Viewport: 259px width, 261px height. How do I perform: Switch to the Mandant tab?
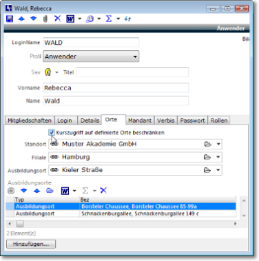(140, 121)
